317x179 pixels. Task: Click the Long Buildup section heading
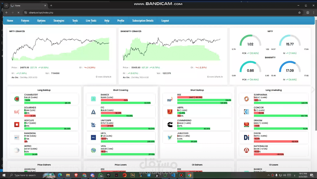point(44,90)
